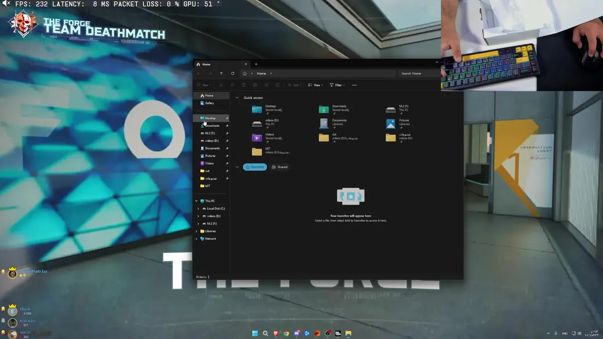Select the videos (D:) drive in Quick access grid
Image resolution: width=603 pixels, height=339 pixels.
tap(266, 123)
